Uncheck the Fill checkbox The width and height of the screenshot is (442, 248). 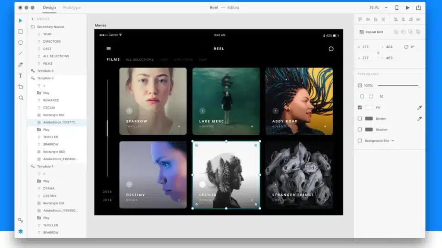coord(360,107)
